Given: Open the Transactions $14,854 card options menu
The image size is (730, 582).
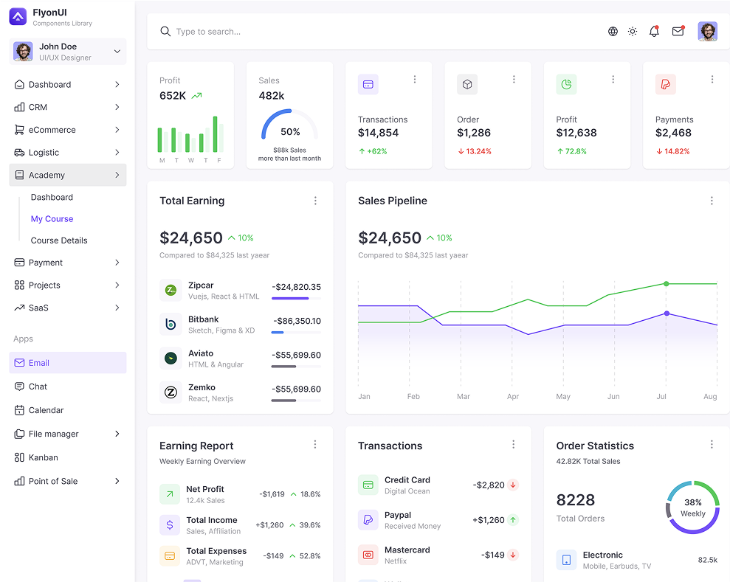Looking at the screenshot, I should [x=414, y=80].
